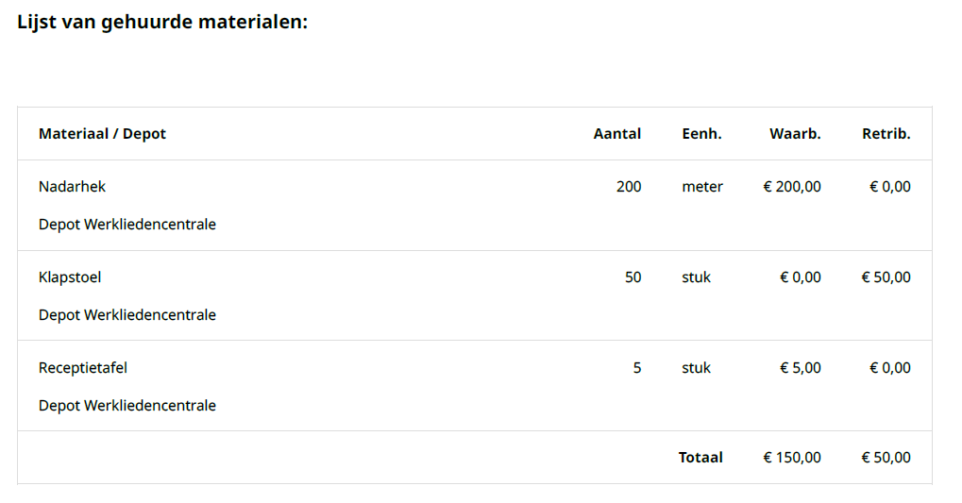
Task: Select the 'Nadarhek' material name
Action: [x=72, y=187]
